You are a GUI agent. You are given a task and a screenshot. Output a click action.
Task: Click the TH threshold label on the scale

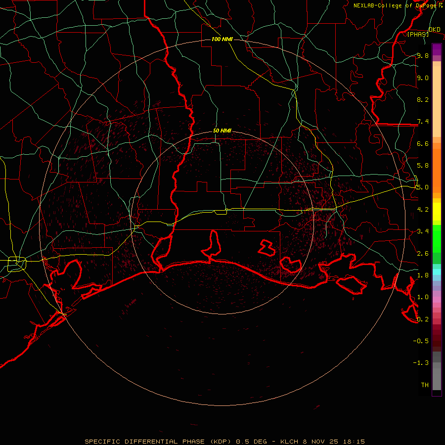tap(425, 385)
